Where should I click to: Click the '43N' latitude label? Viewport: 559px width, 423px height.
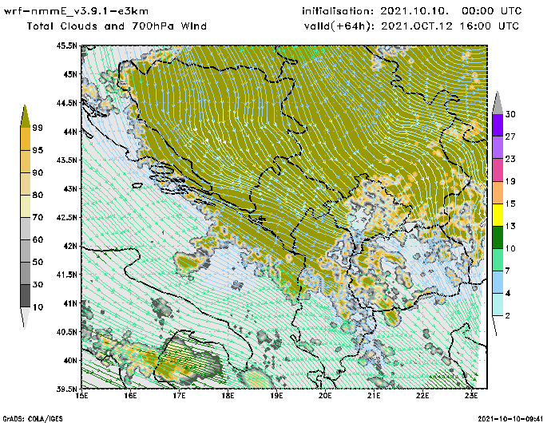click(x=70, y=188)
